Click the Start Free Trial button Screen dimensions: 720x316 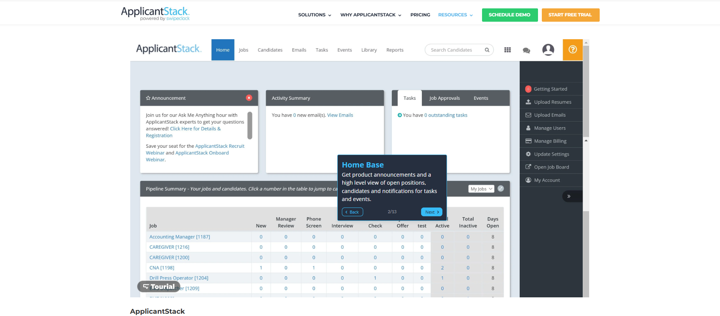(570, 15)
